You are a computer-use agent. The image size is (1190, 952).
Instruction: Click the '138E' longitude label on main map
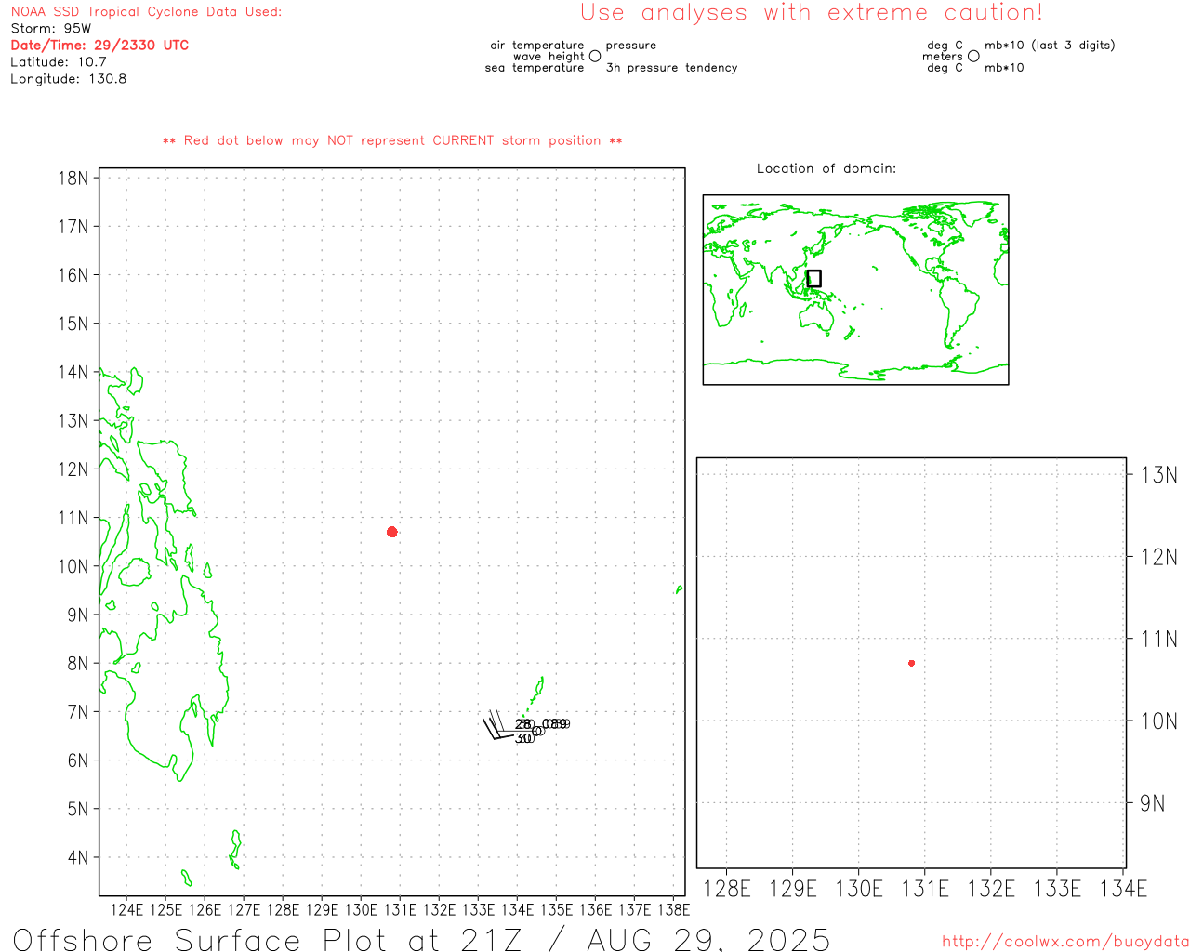673,909
